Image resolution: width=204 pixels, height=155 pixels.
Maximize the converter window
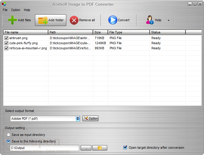195,4
